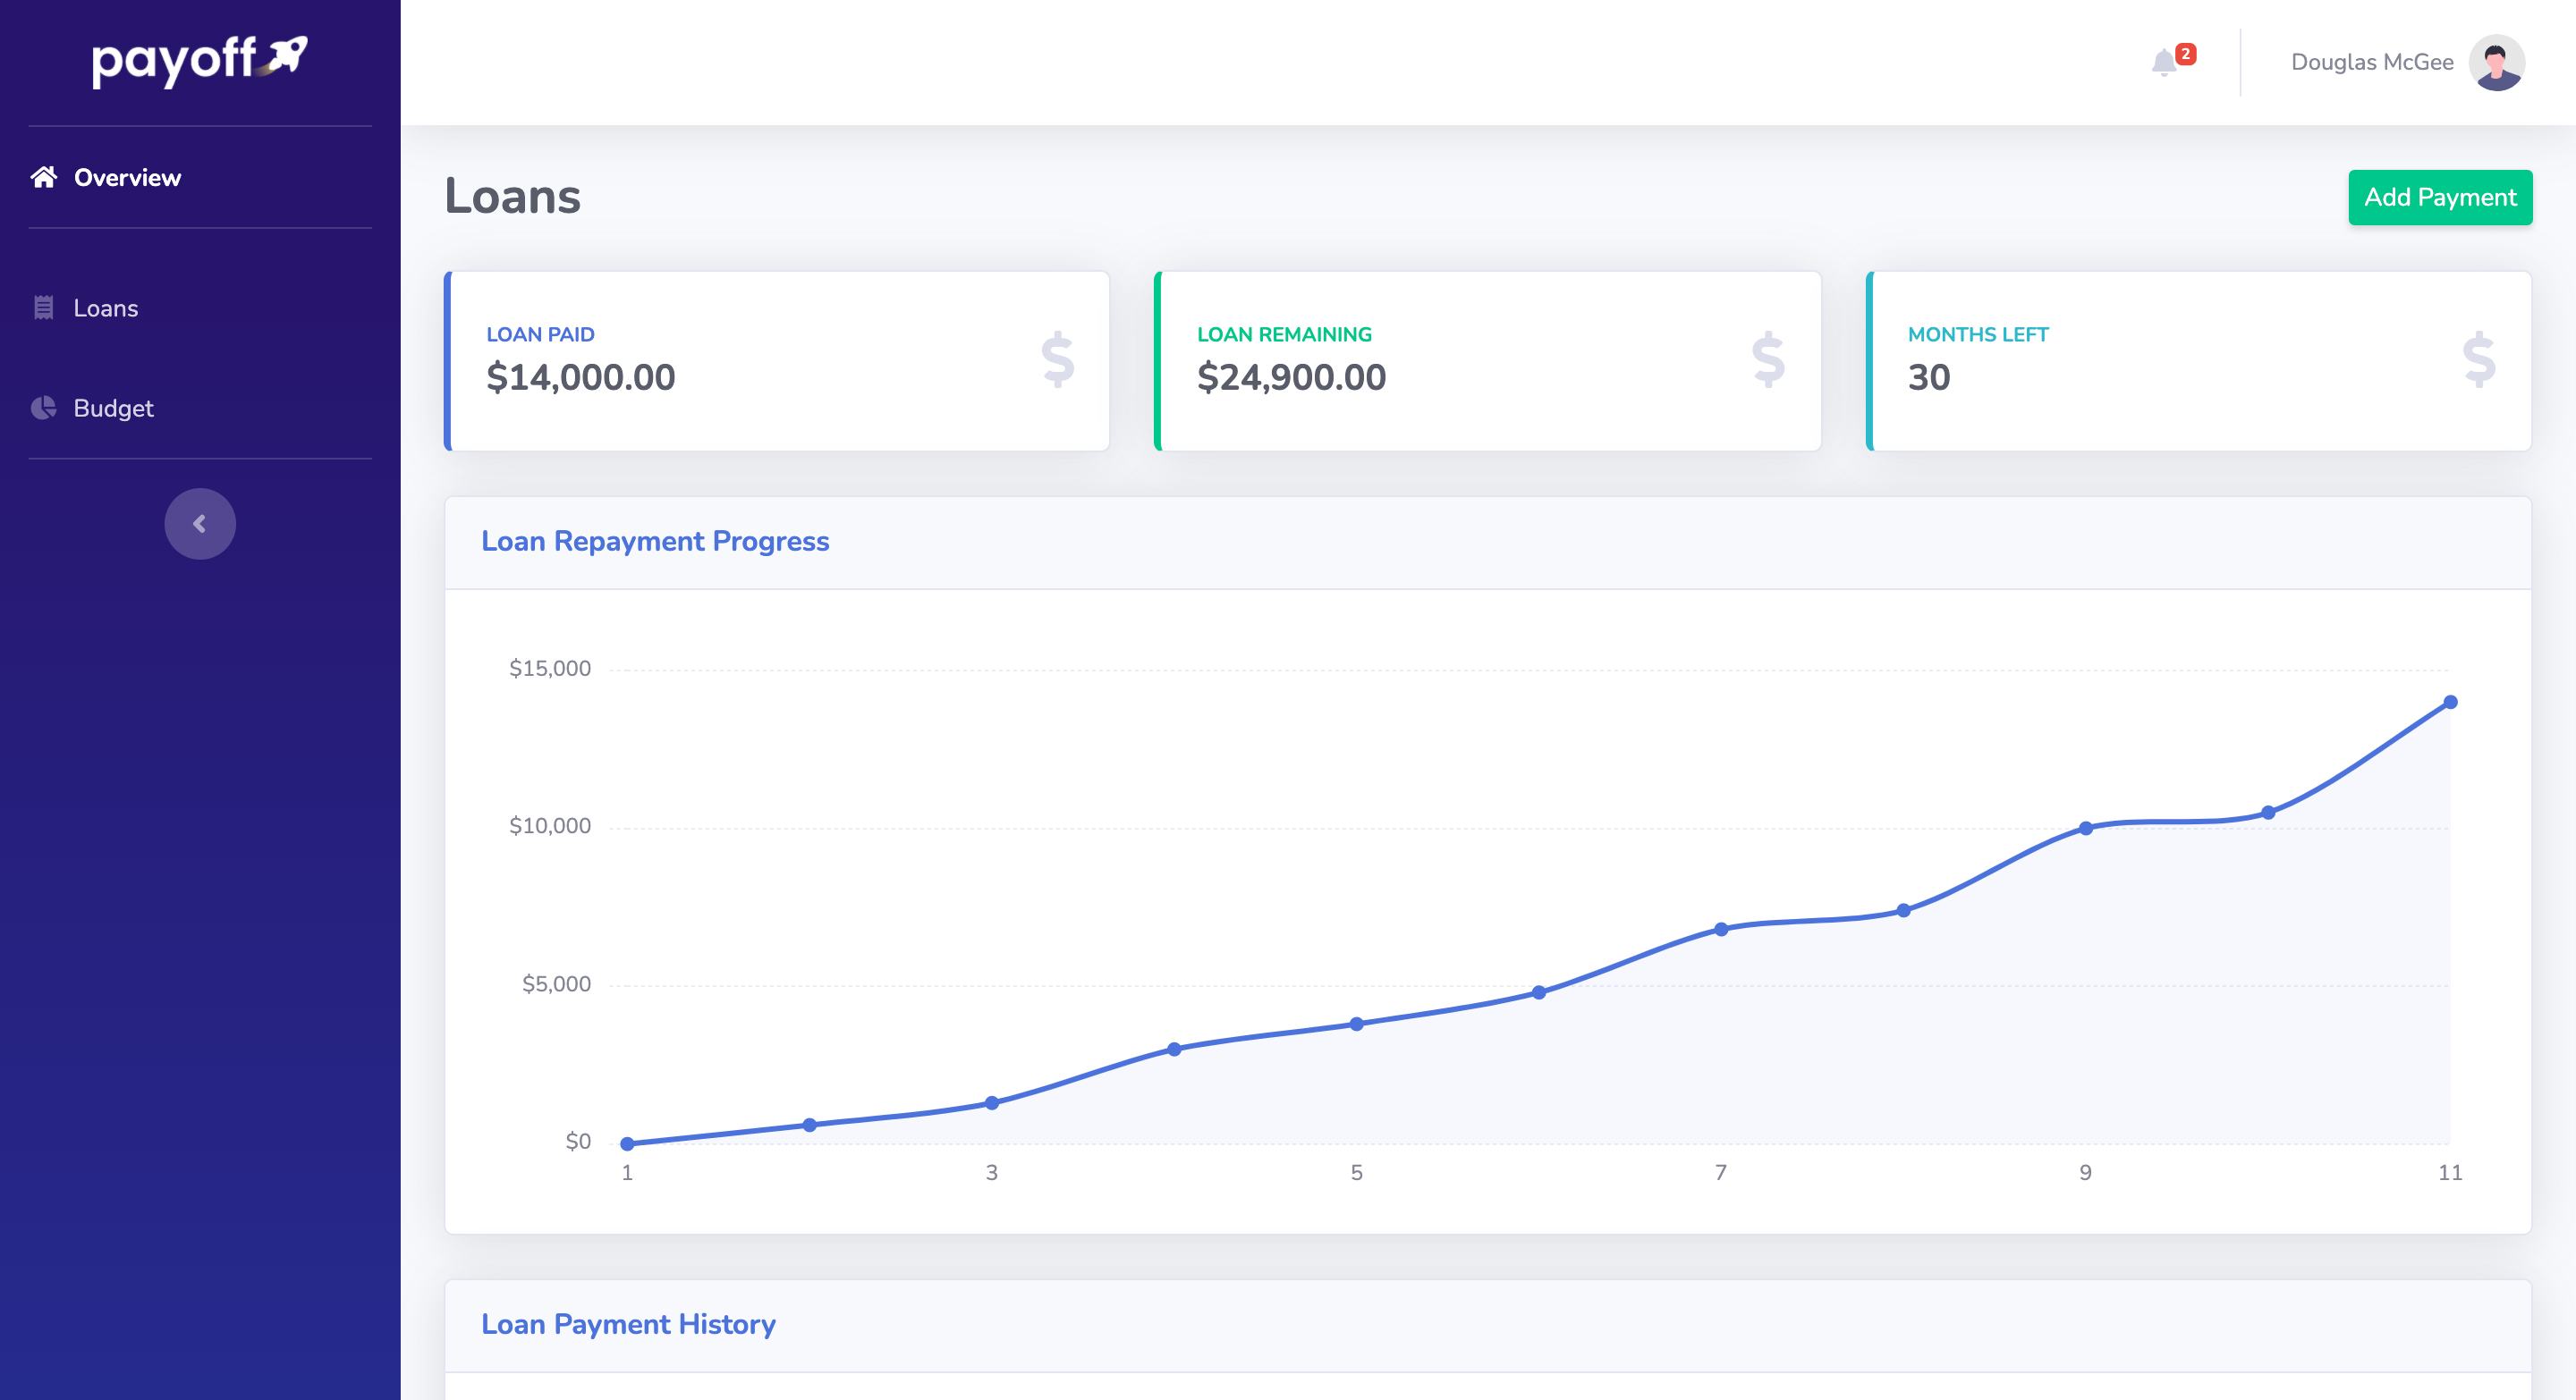Click the last data point at month 11

2450,703
